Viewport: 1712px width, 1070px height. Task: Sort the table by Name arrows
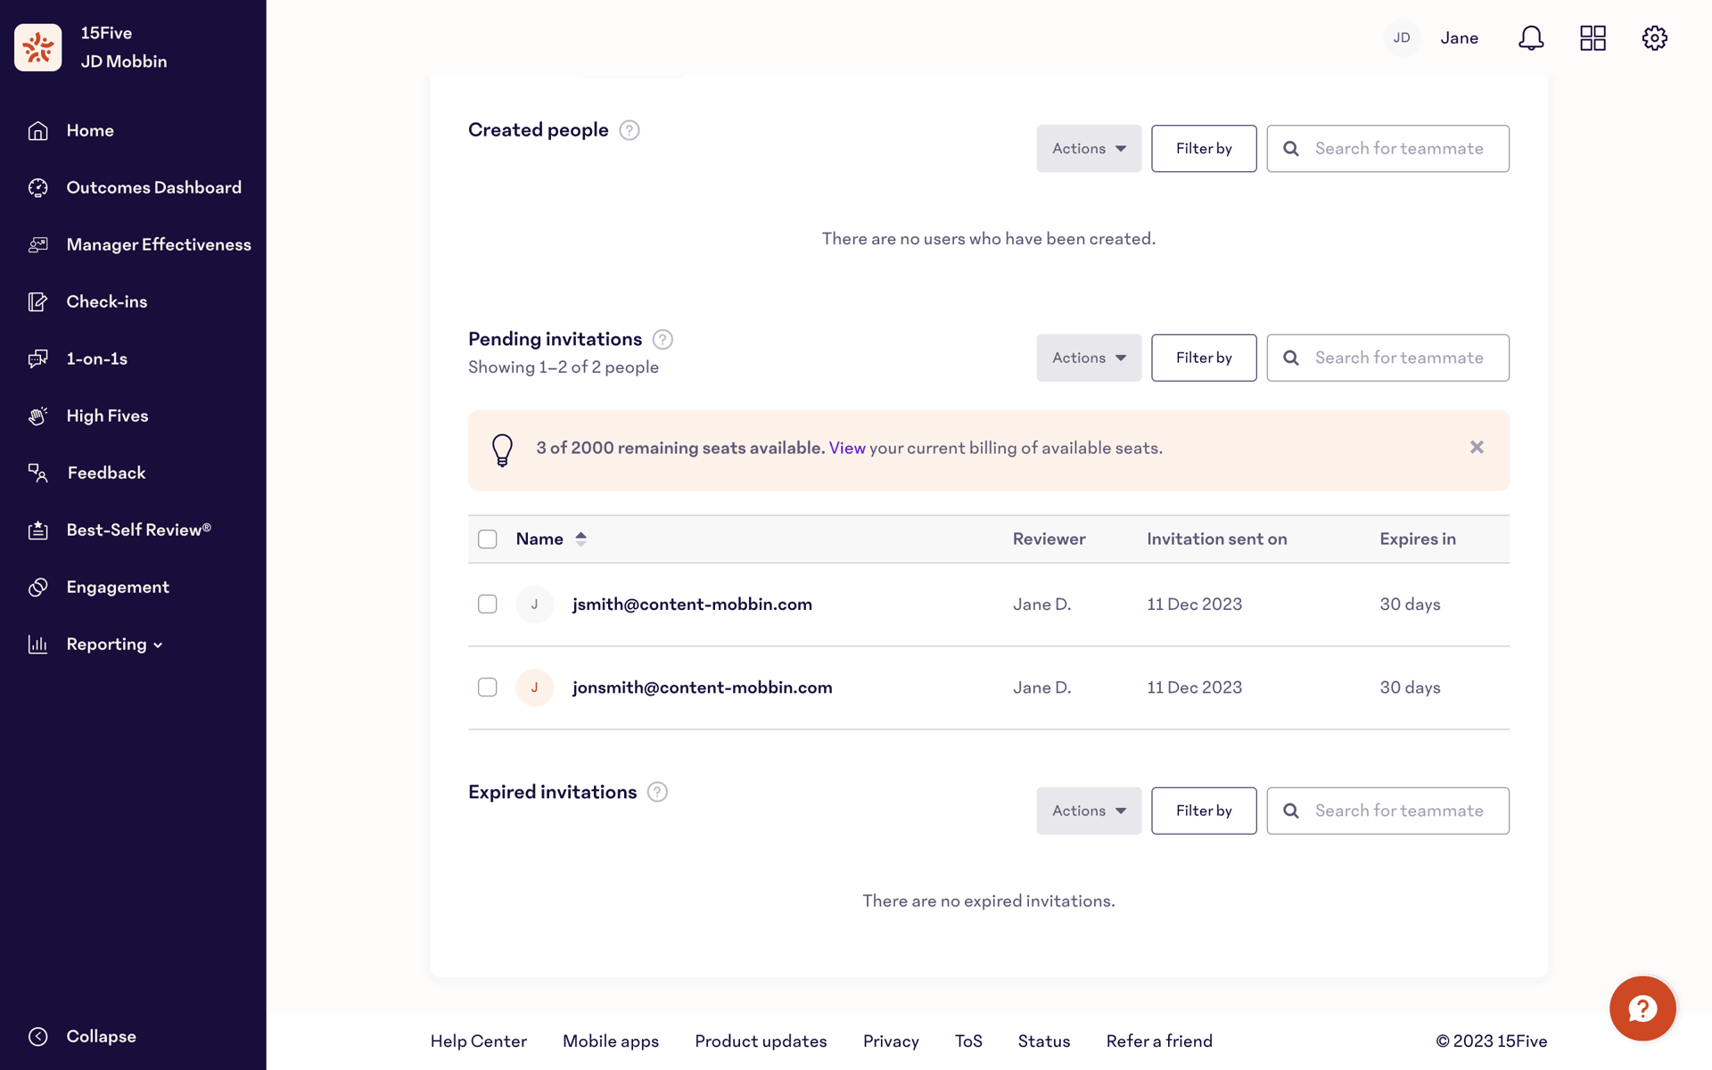[x=581, y=539]
